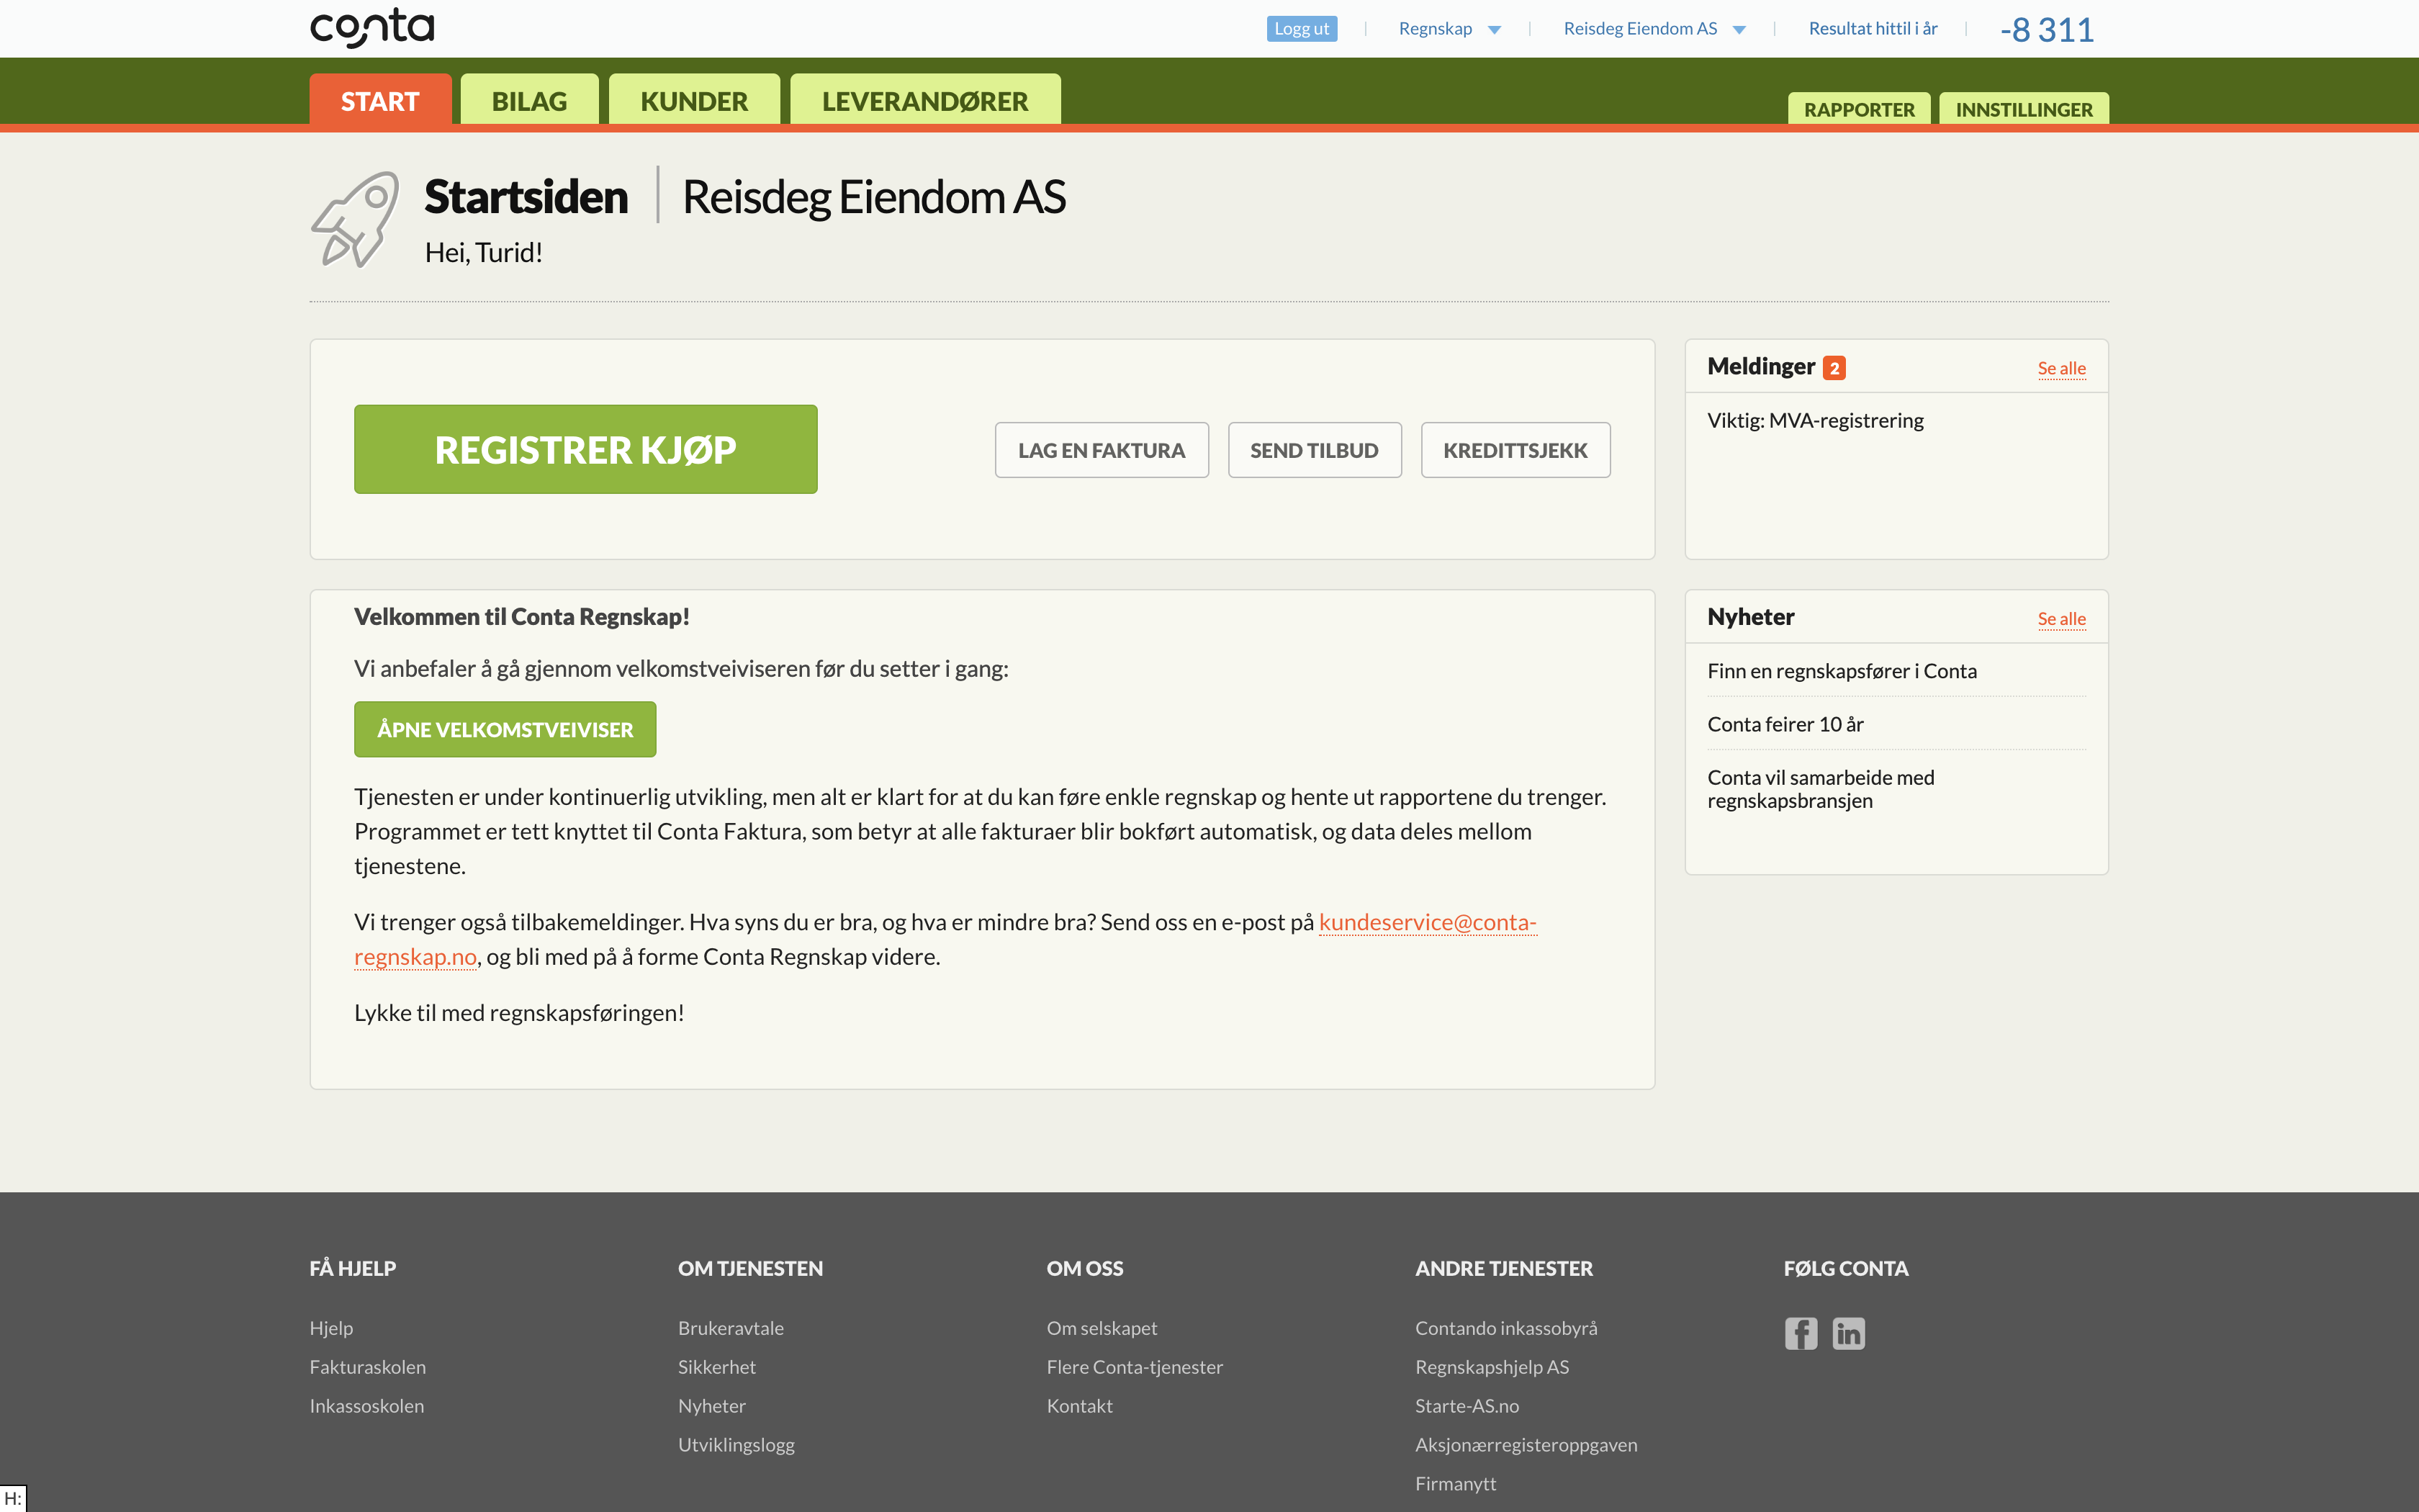This screenshot has width=2419, height=1512.
Task: Open the RAPPORTER tab
Action: [x=1859, y=109]
